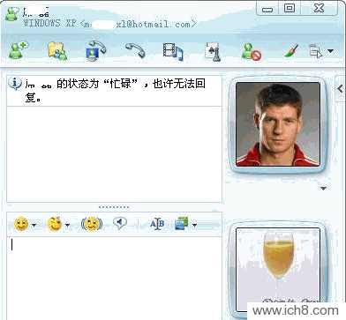Choose a wink emoticon
This screenshot has width=346, height=320.
pyautogui.click(x=55, y=224)
